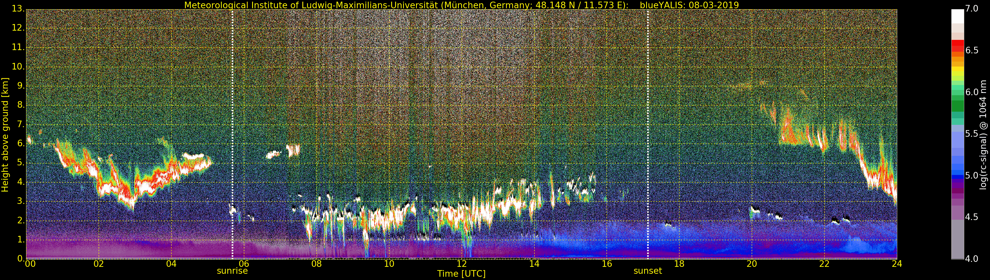Click the time axis tick label '08'

(316, 264)
